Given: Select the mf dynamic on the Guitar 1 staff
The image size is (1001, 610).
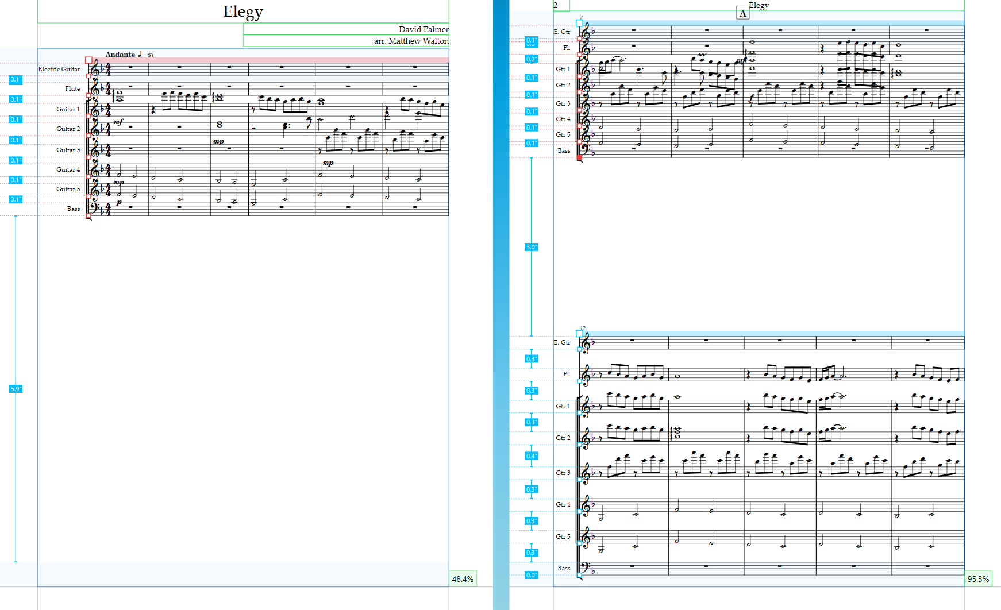Looking at the screenshot, I should click(118, 122).
